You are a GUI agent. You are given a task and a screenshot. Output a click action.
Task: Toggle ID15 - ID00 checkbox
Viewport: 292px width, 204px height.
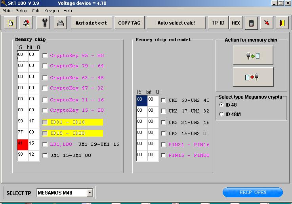(45, 133)
